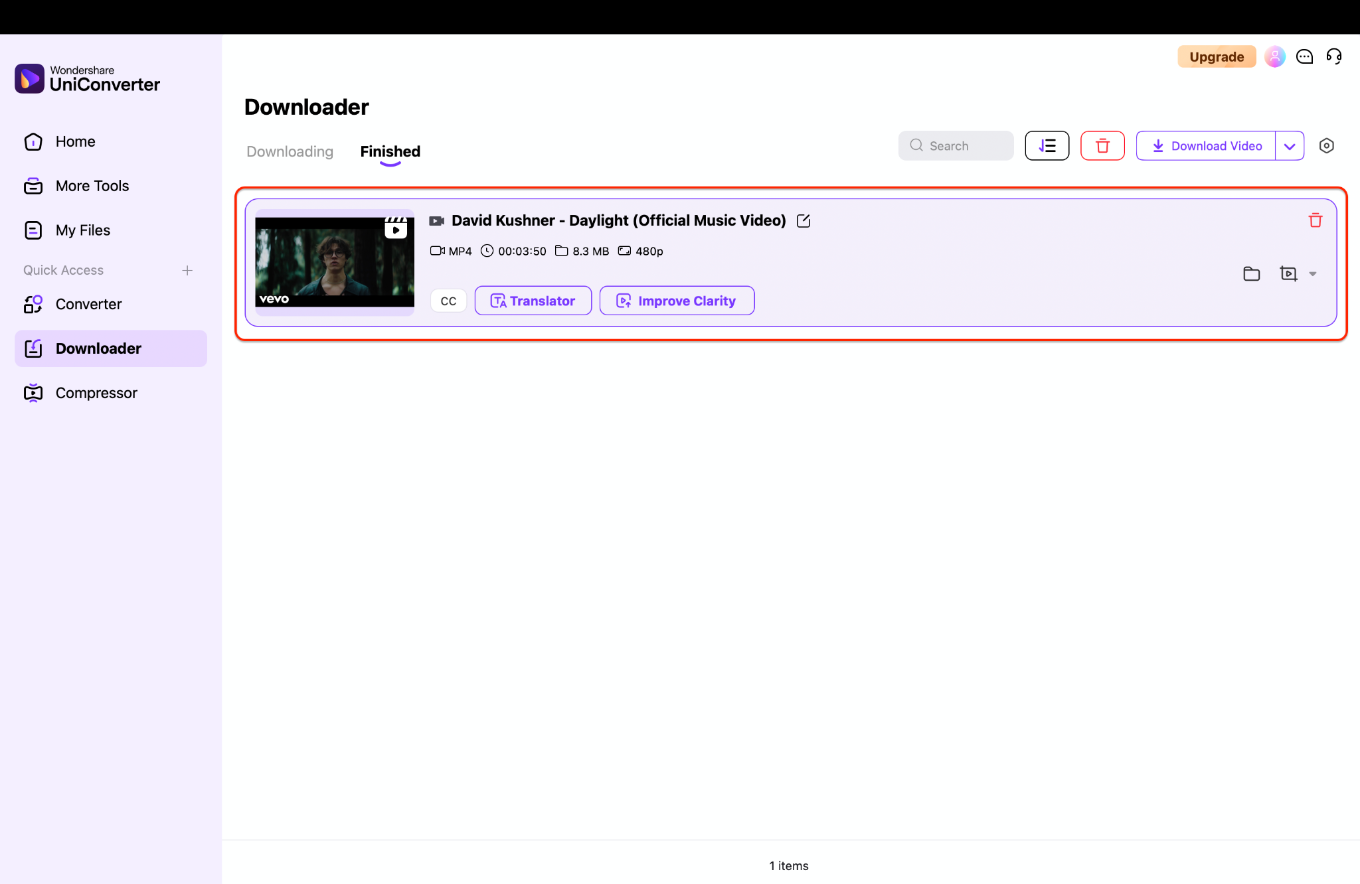The height and width of the screenshot is (884, 1360).
Task: Open the feedback message icon
Action: (1304, 56)
